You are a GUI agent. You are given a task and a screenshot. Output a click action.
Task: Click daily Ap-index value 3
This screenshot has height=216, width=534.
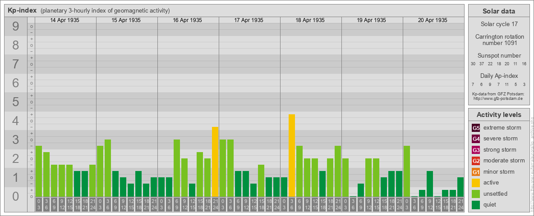point(524,84)
